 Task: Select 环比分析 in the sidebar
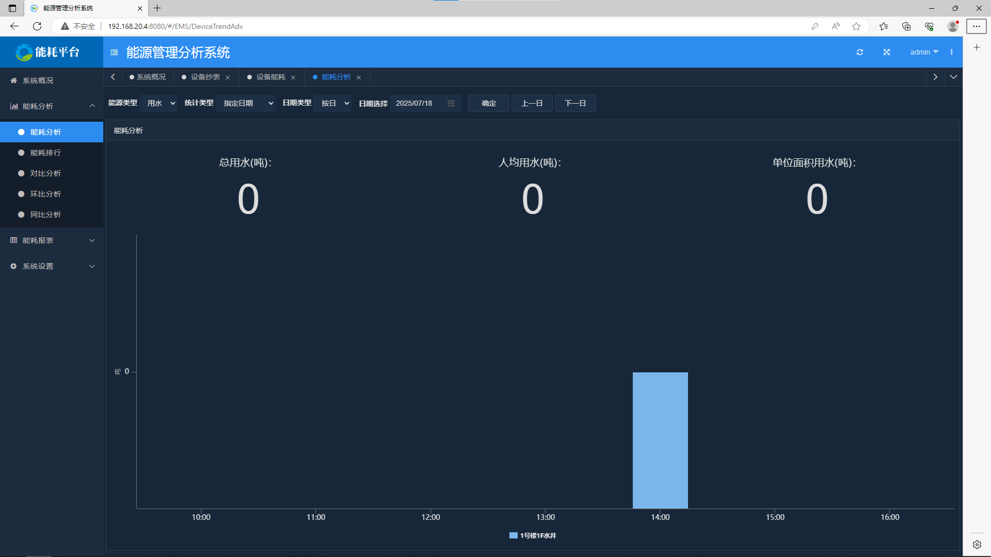[45, 194]
